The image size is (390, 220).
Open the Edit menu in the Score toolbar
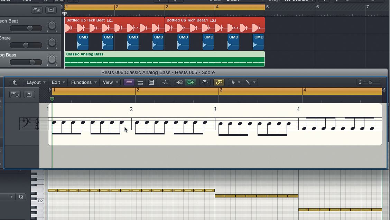click(x=56, y=82)
